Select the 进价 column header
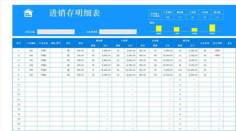 pos(81,43)
